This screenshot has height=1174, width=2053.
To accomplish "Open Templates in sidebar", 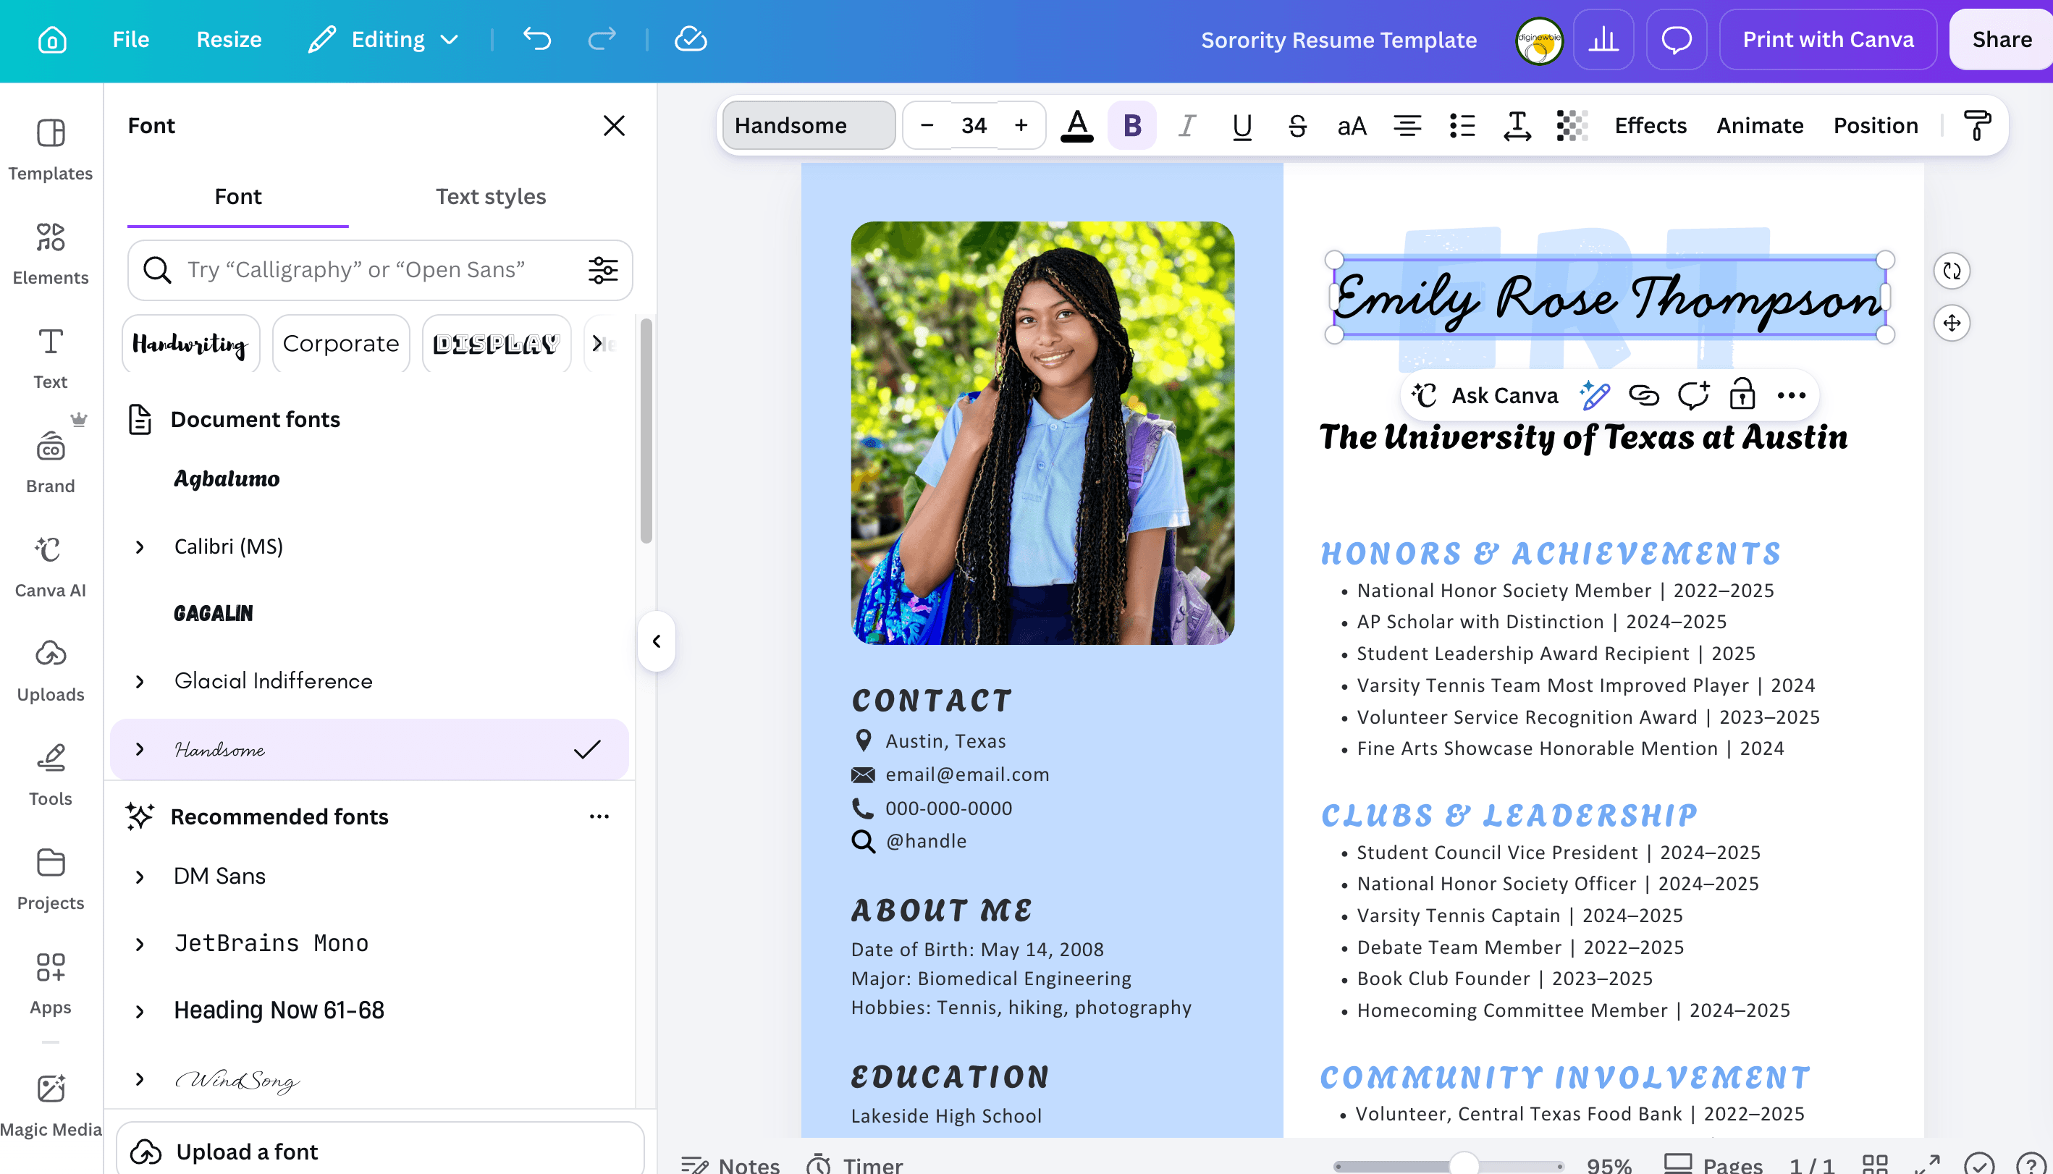I will click(51, 149).
